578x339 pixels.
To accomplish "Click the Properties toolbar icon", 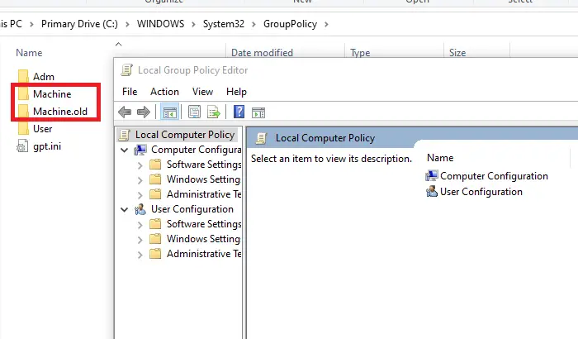I will (194, 112).
